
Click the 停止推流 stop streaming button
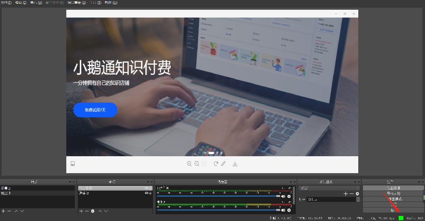(393, 188)
